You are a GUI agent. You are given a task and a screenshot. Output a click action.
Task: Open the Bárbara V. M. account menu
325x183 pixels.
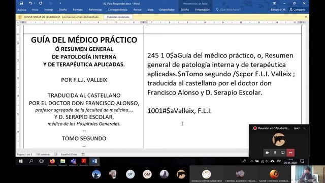pyautogui.click(x=278, y=10)
